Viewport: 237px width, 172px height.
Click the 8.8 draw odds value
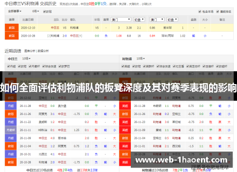129,36
